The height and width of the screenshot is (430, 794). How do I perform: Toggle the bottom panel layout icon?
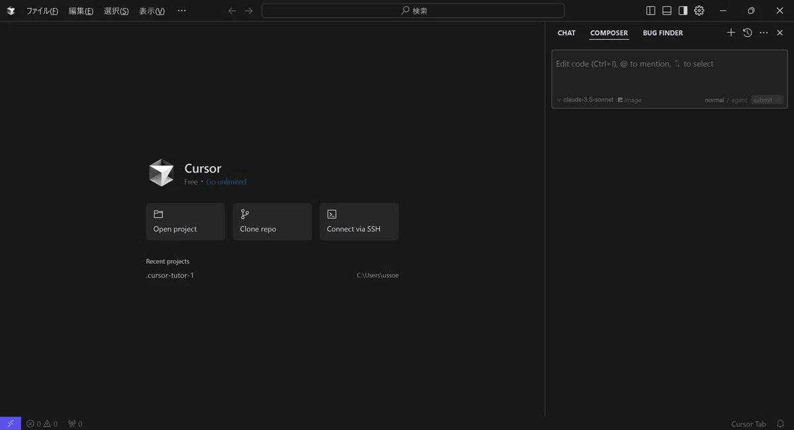point(667,11)
